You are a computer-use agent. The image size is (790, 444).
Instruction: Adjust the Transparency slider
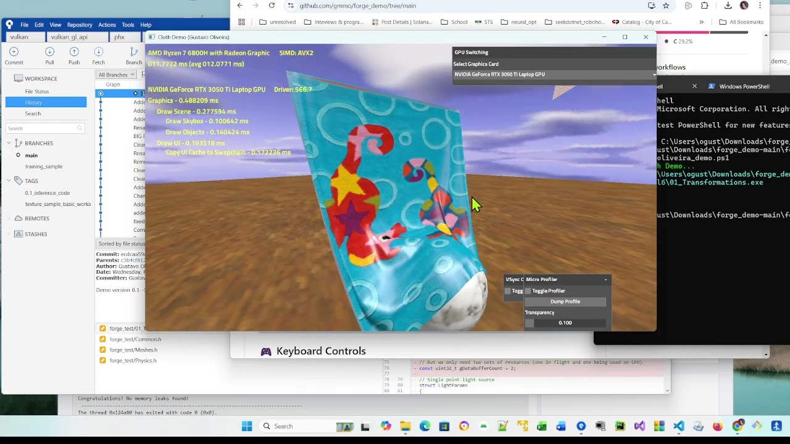[566, 323]
